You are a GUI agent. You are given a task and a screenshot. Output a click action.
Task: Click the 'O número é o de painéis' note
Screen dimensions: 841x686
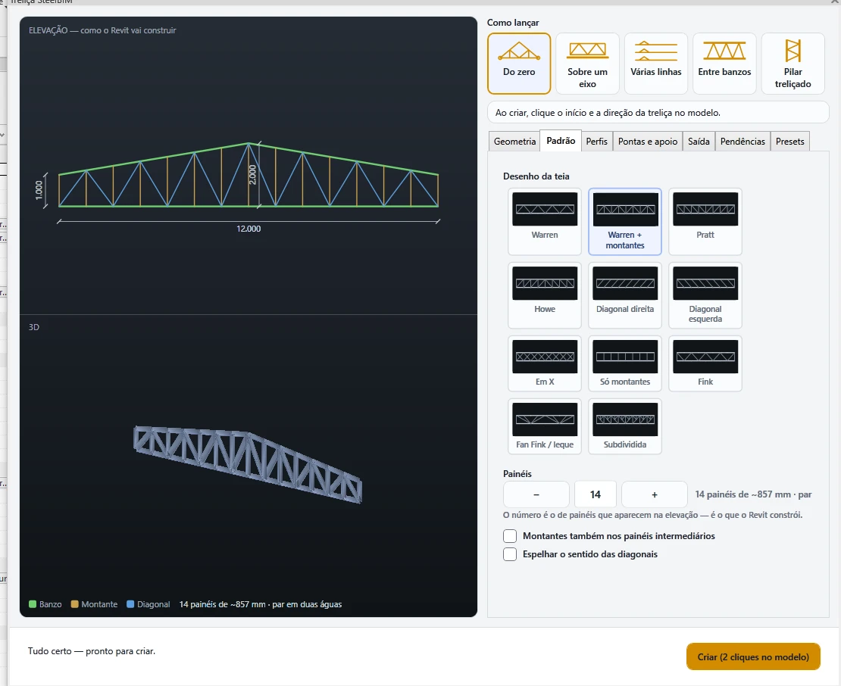[653, 515]
